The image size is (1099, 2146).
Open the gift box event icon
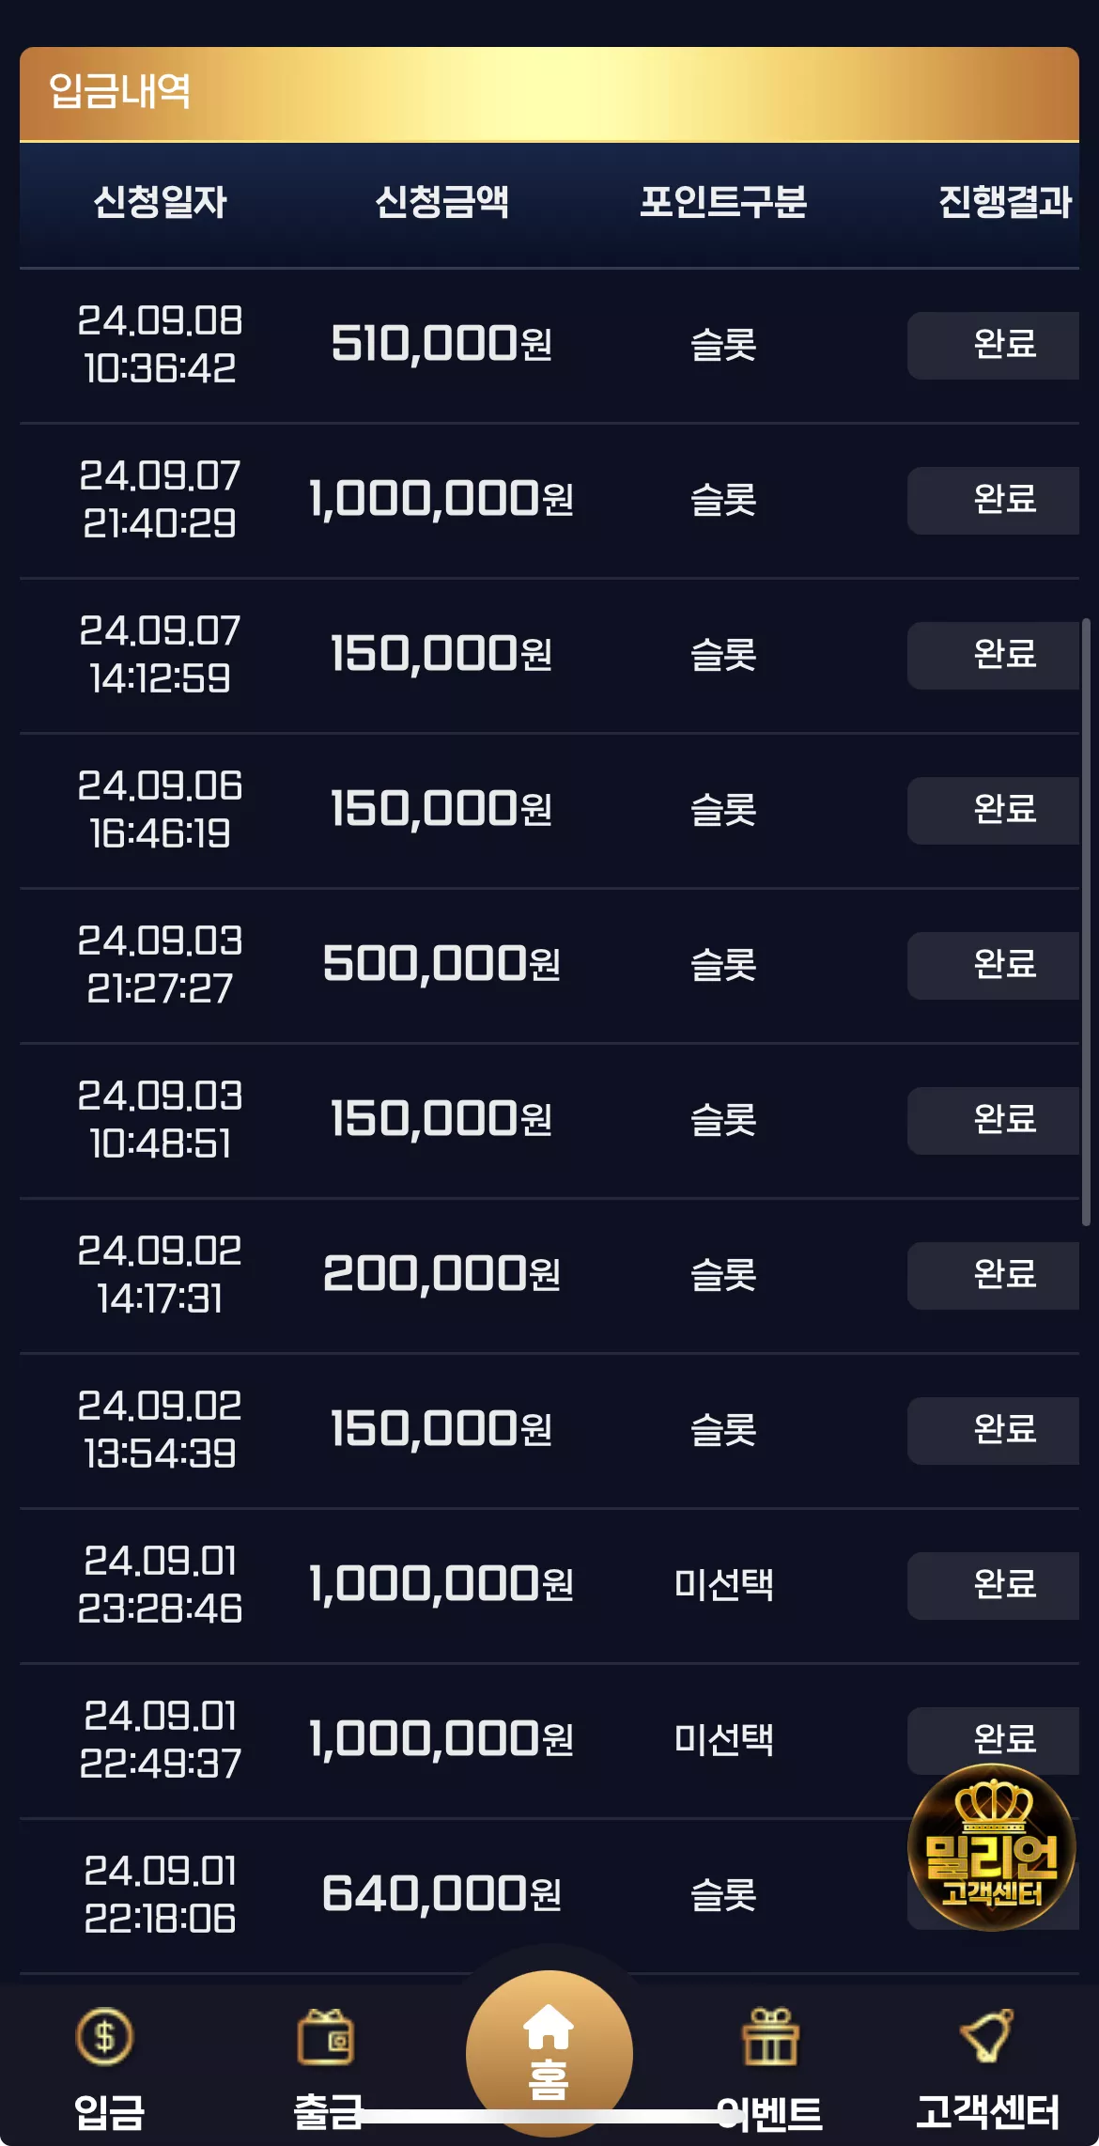[x=770, y=2036]
